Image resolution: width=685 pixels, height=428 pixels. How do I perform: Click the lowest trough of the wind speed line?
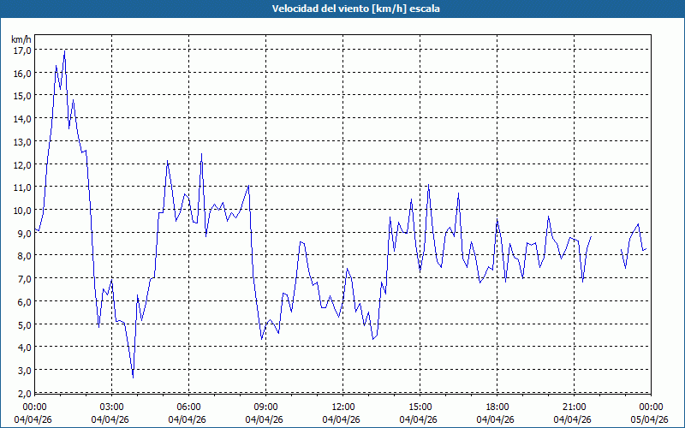133,377
